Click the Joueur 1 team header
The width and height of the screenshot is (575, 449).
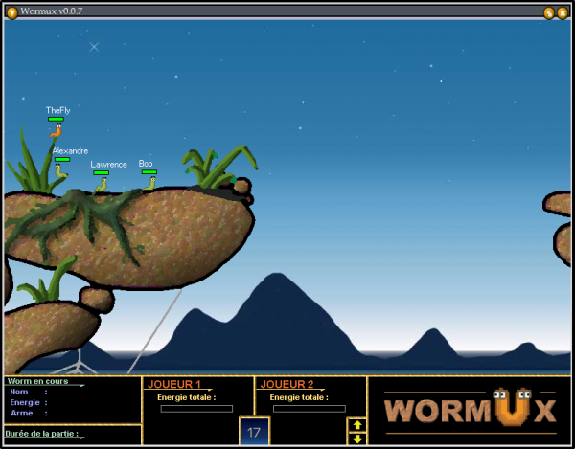[x=174, y=384]
